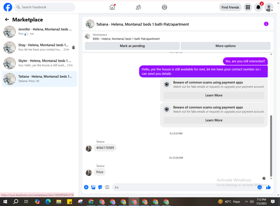The image size is (280, 206).
Task: Select Tatiana's Marketplace conversation
Action: pos(39,79)
